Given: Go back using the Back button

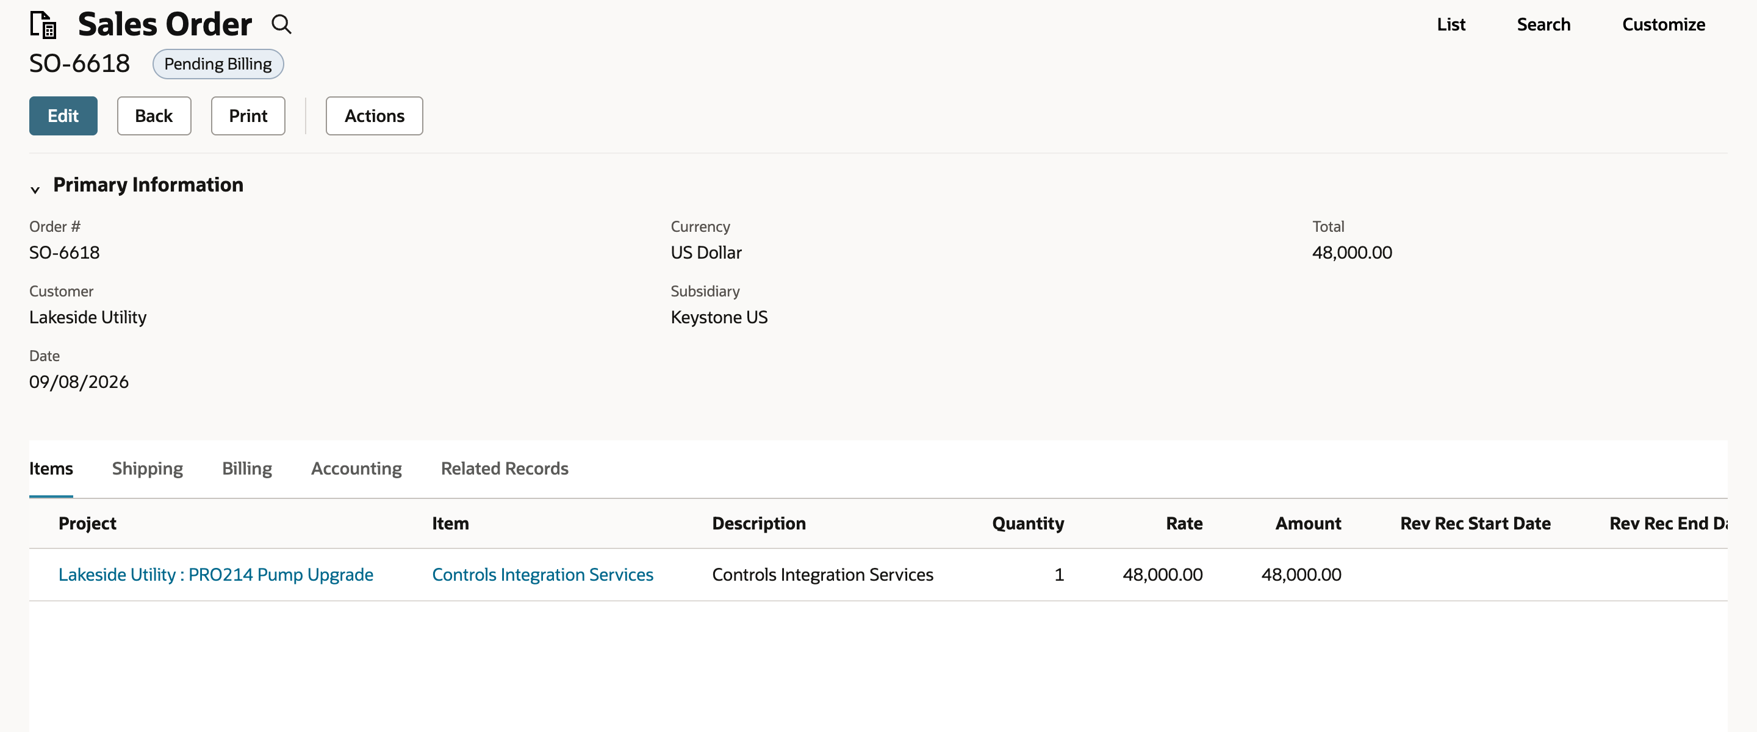Looking at the screenshot, I should coord(154,116).
